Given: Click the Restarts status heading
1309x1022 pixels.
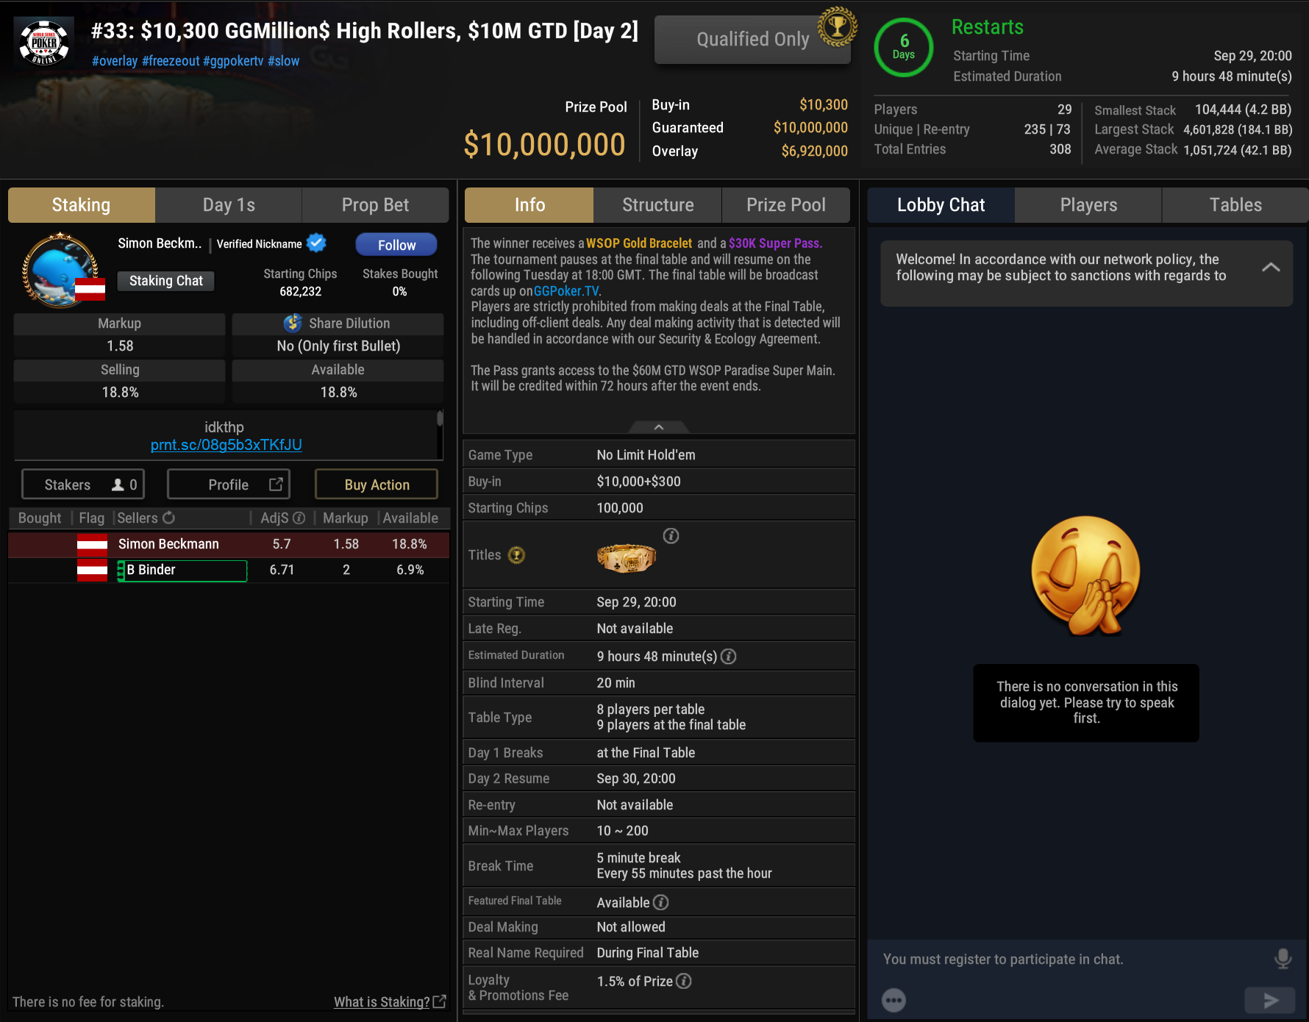Looking at the screenshot, I should [988, 27].
